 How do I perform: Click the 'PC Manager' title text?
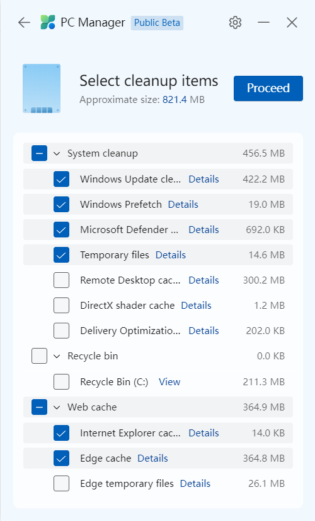tap(93, 23)
